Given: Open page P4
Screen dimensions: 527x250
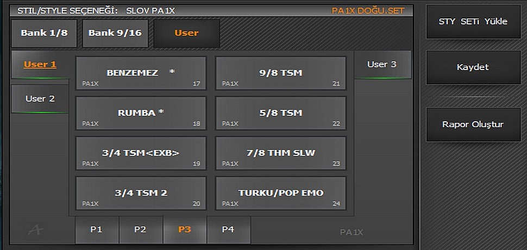Looking at the screenshot, I should click(228, 229).
